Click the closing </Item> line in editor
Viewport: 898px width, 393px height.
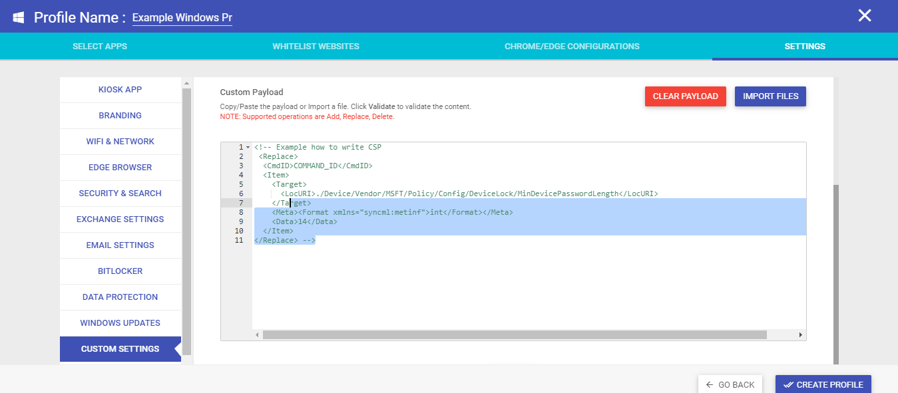(278, 231)
